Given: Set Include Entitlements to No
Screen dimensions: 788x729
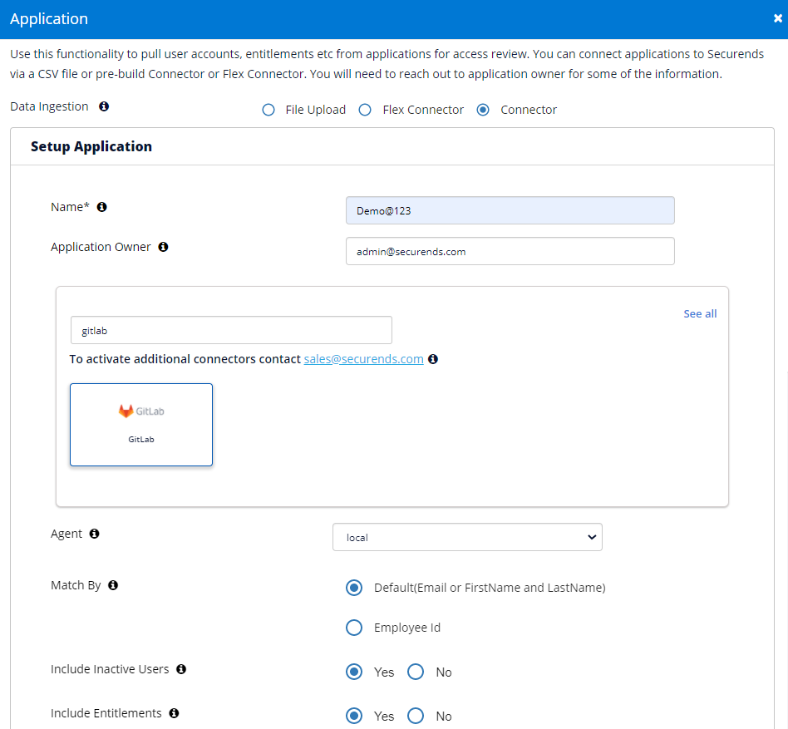Looking at the screenshot, I should coord(416,716).
